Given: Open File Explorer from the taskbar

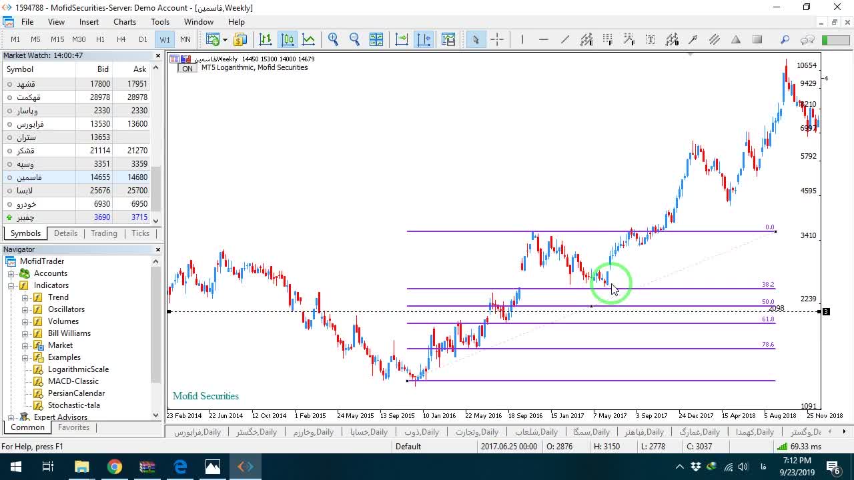Looking at the screenshot, I should pos(82,467).
